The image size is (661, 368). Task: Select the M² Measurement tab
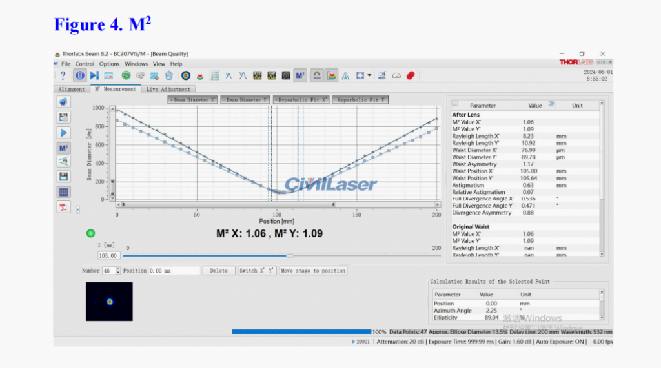pos(116,89)
